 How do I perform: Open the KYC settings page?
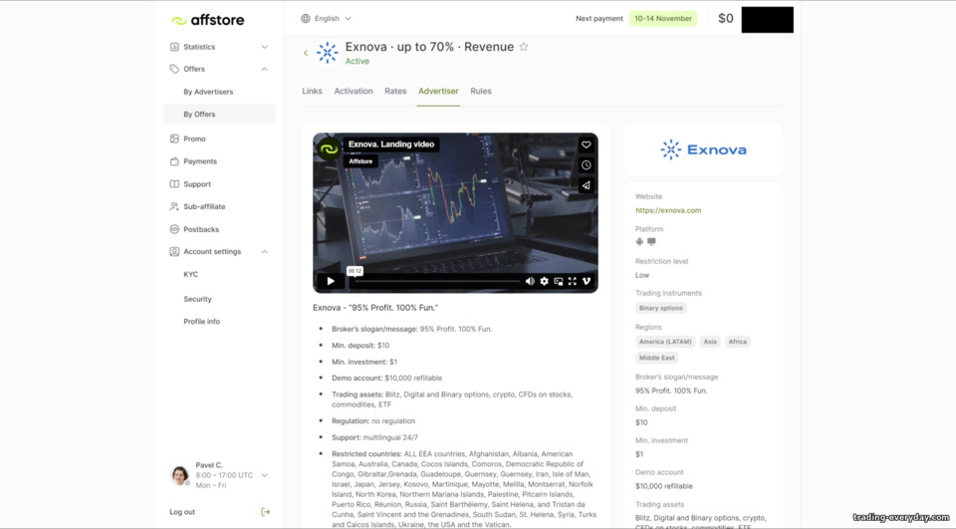191,275
